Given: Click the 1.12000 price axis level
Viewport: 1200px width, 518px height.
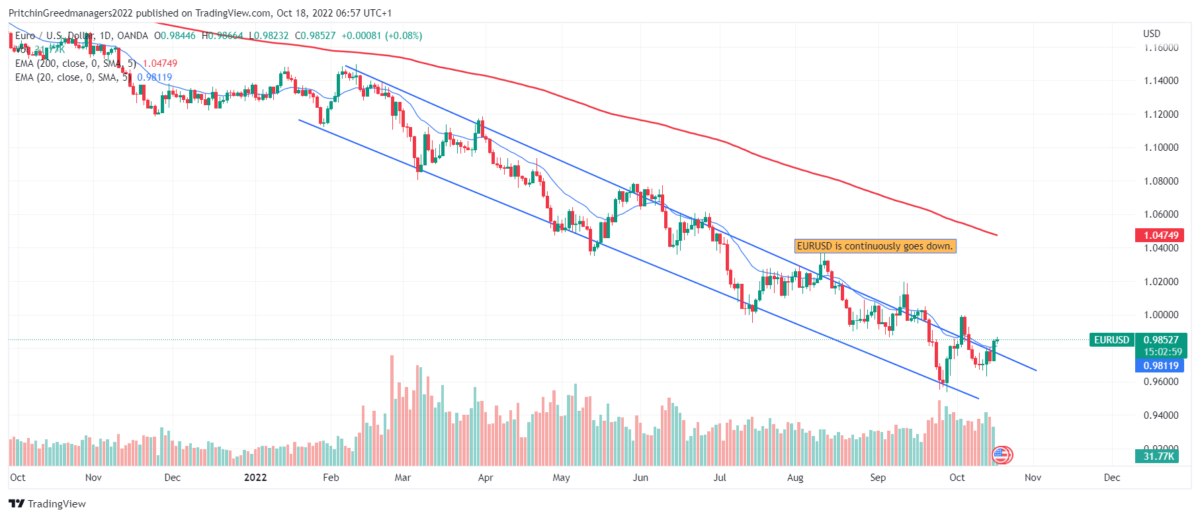Looking at the screenshot, I should coord(1161,114).
